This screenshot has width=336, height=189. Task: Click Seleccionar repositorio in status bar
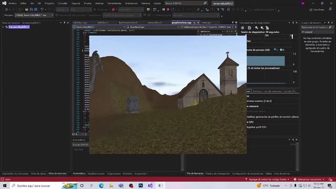[x=309, y=180]
